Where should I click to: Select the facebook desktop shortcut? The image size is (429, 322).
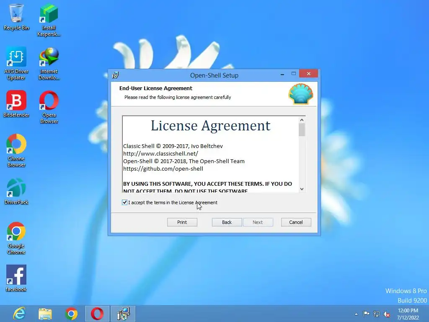pyautogui.click(x=16, y=278)
